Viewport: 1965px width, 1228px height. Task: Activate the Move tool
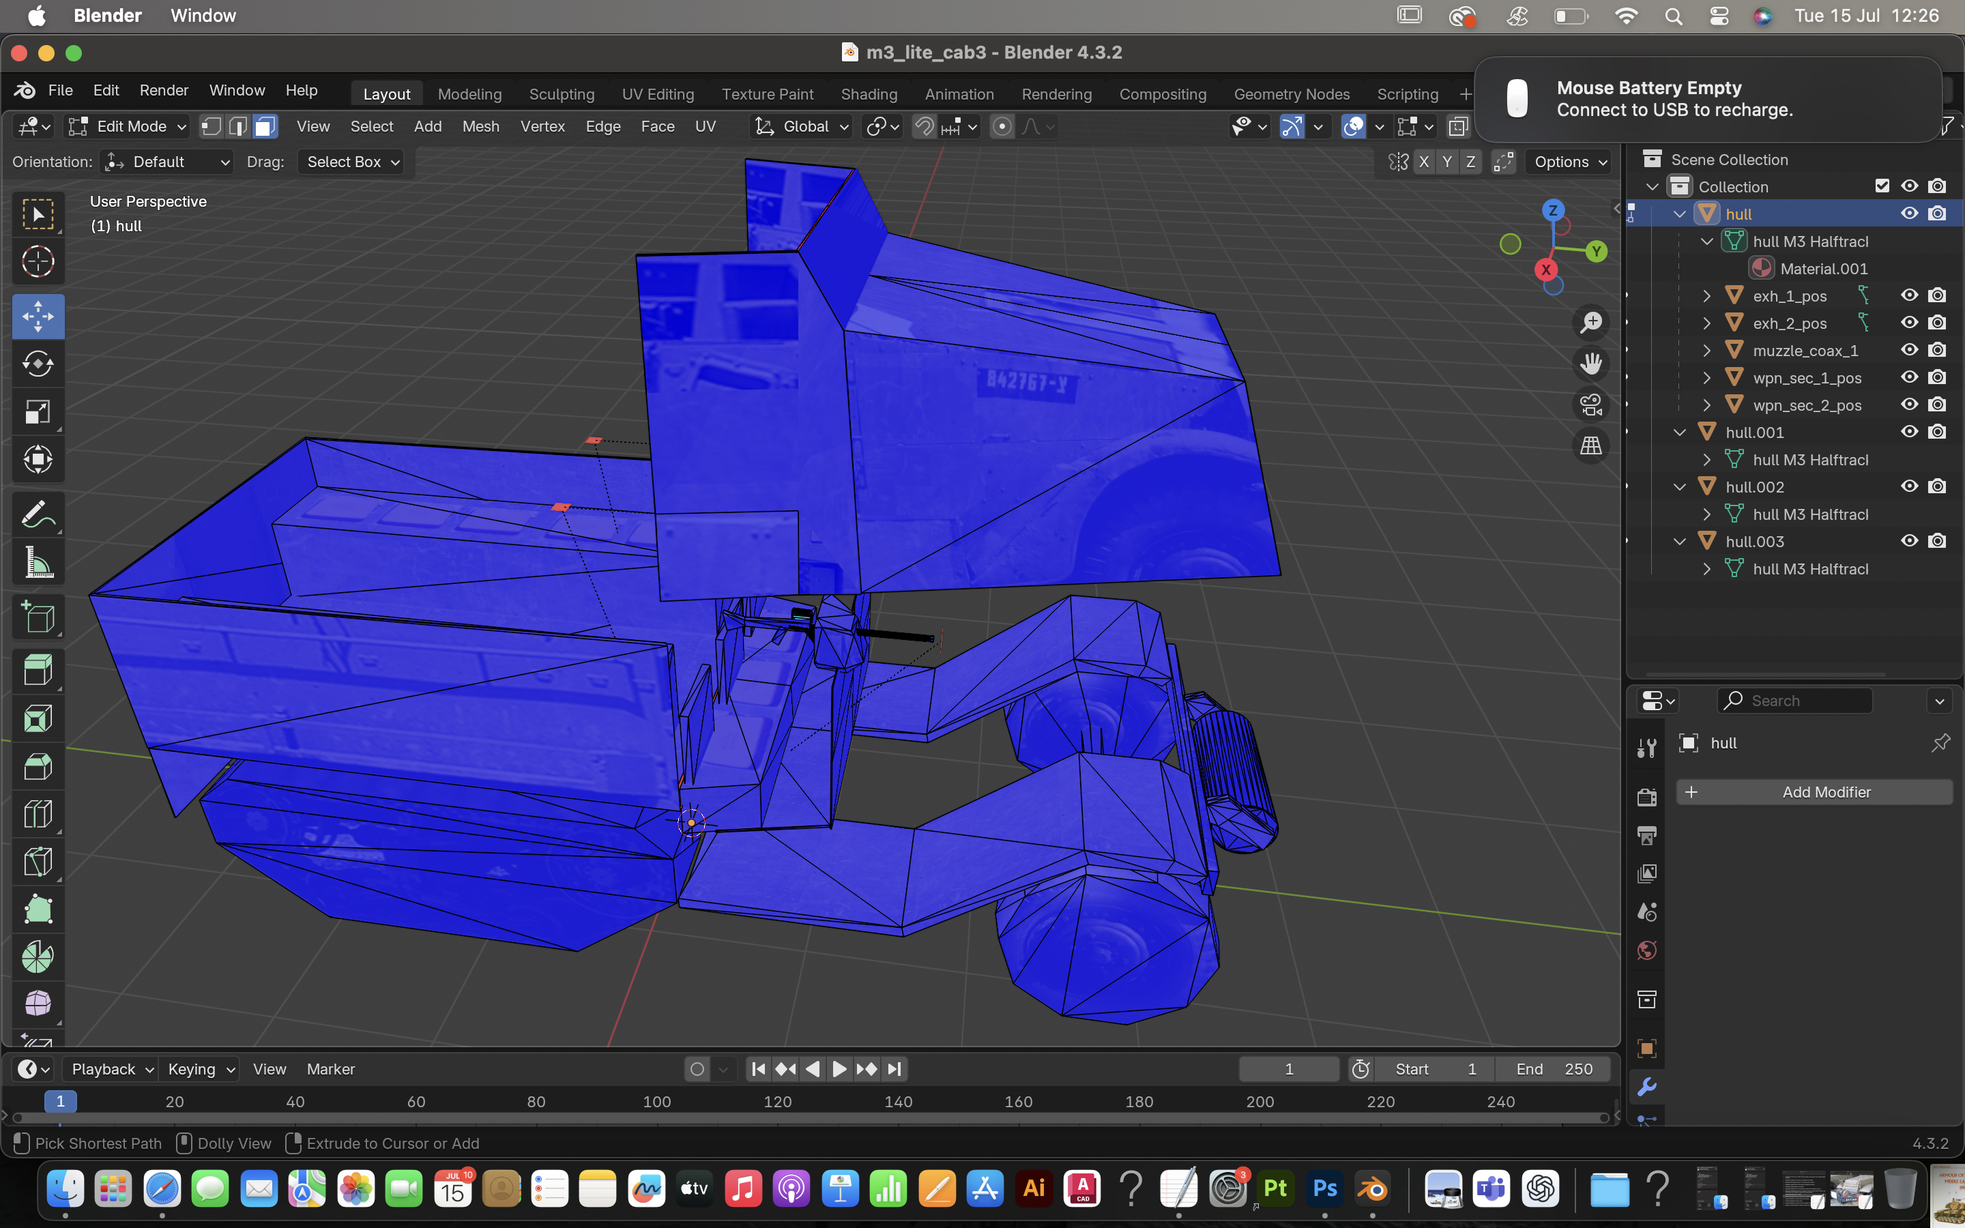pyautogui.click(x=38, y=317)
